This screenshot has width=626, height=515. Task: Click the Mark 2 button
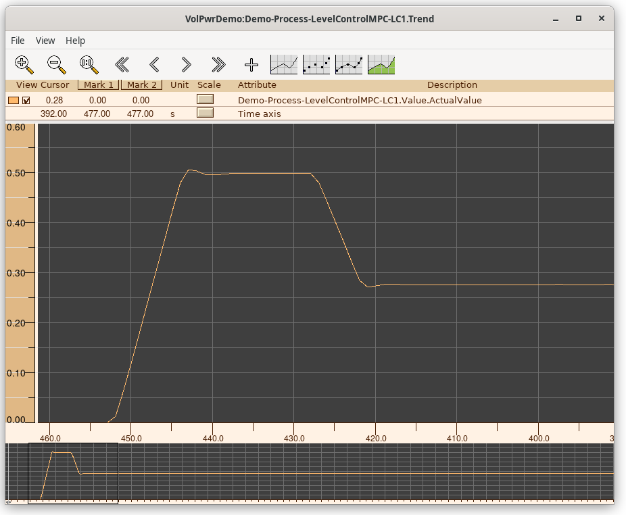pos(142,84)
